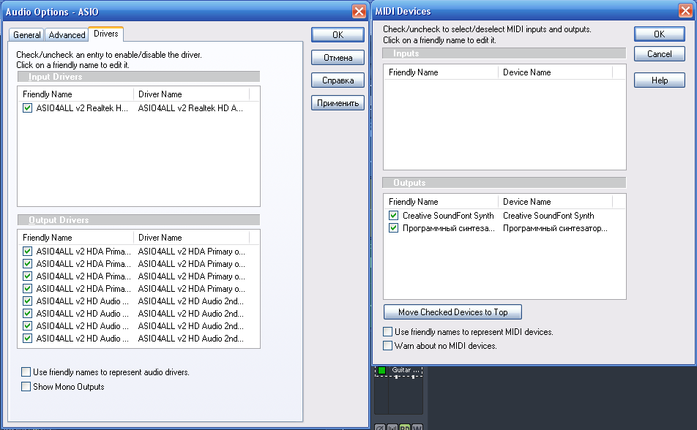Cancel the MIDI Devices dialog
697x430 pixels.
coord(659,54)
